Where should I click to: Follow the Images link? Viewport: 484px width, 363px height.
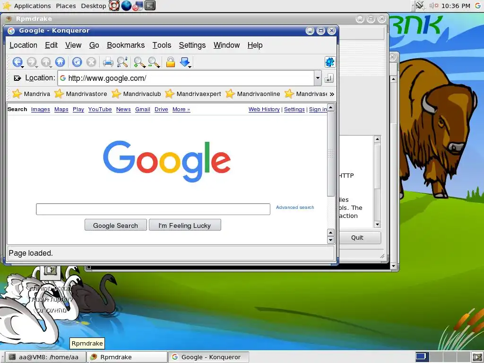[41, 109]
